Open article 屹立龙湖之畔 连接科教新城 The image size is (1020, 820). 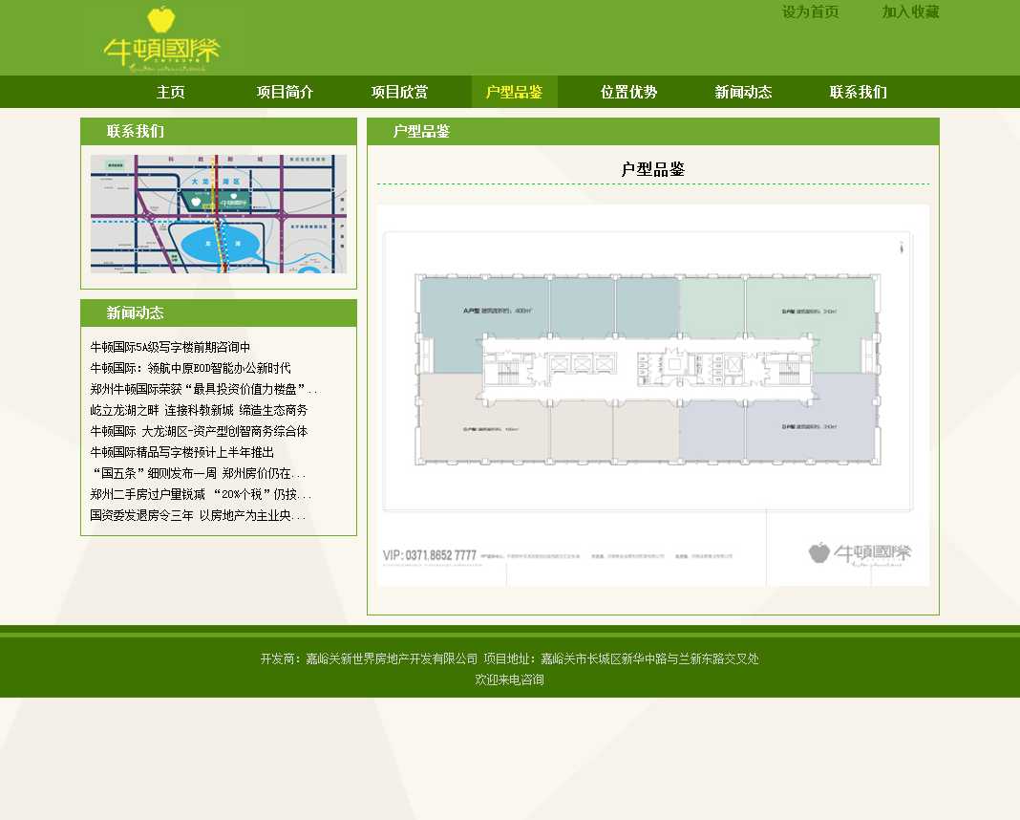pyautogui.click(x=200, y=410)
